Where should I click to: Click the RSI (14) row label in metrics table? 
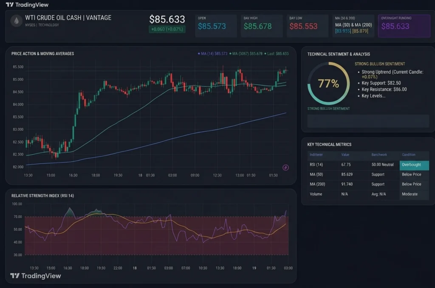(x=316, y=165)
